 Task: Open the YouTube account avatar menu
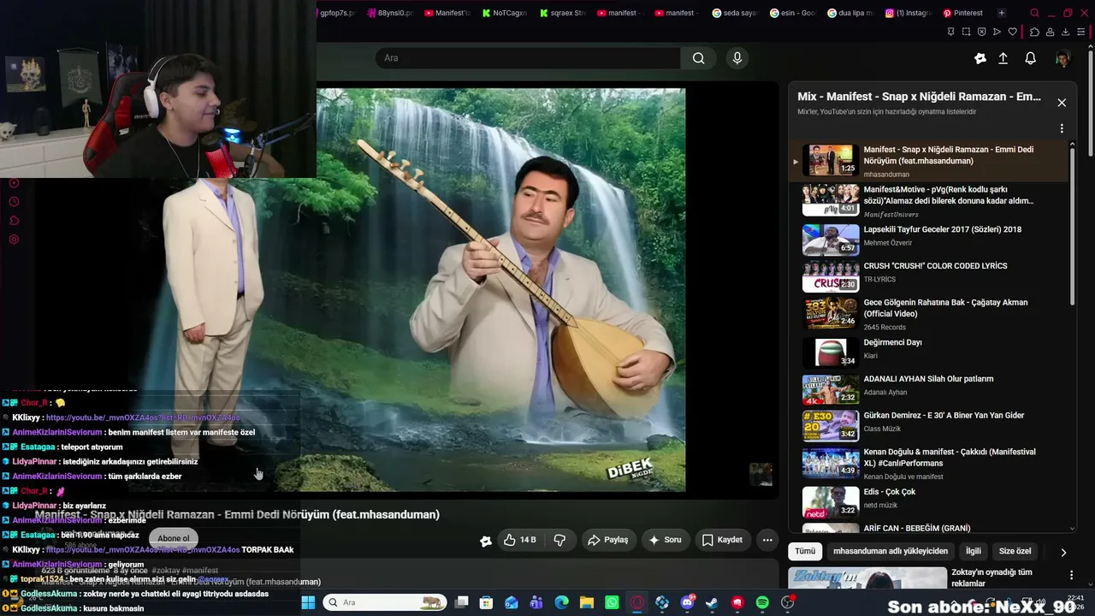point(1062,58)
